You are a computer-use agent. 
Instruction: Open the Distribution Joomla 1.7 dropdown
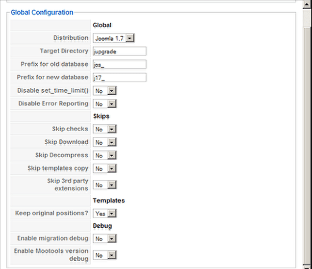(114, 38)
